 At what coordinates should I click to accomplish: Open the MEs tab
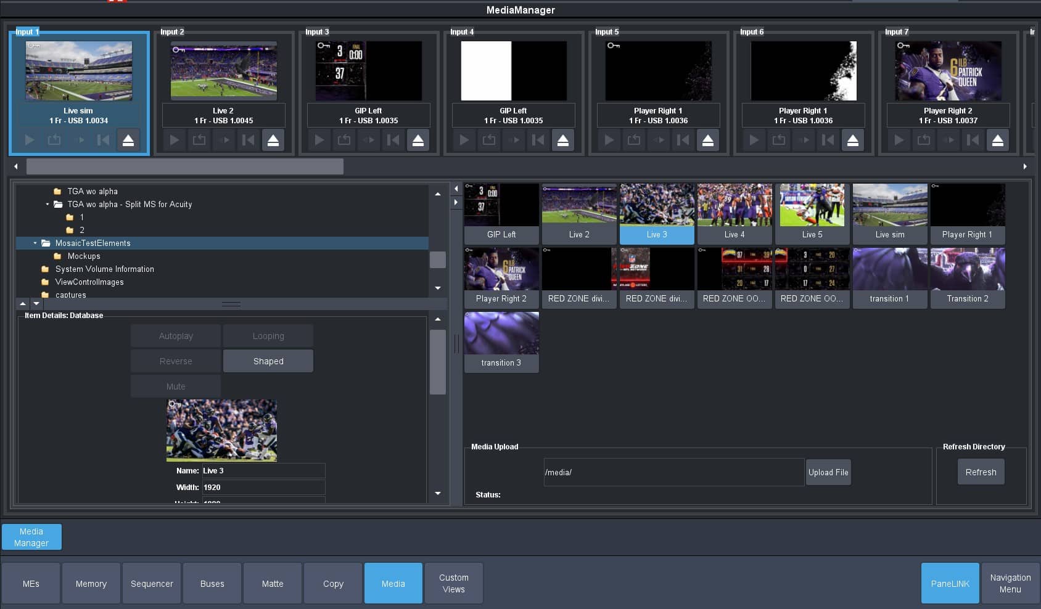[x=31, y=583]
